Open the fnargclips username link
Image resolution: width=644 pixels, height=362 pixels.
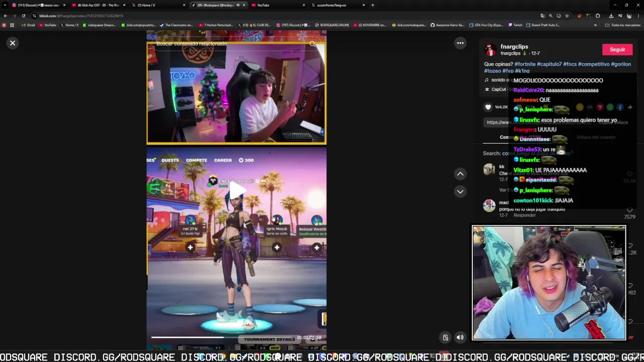pos(514,47)
